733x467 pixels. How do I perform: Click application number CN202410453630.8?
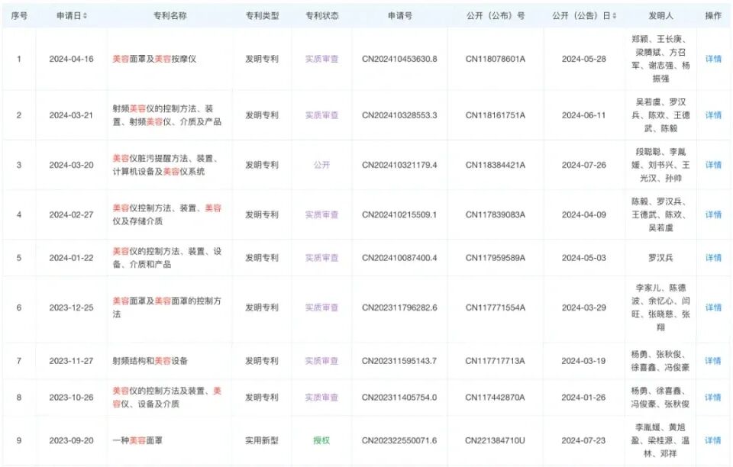coord(399,59)
